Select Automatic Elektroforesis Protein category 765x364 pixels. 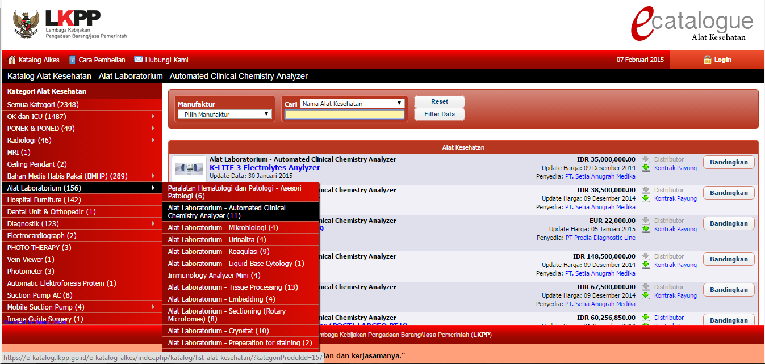pyautogui.click(x=82, y=283)
